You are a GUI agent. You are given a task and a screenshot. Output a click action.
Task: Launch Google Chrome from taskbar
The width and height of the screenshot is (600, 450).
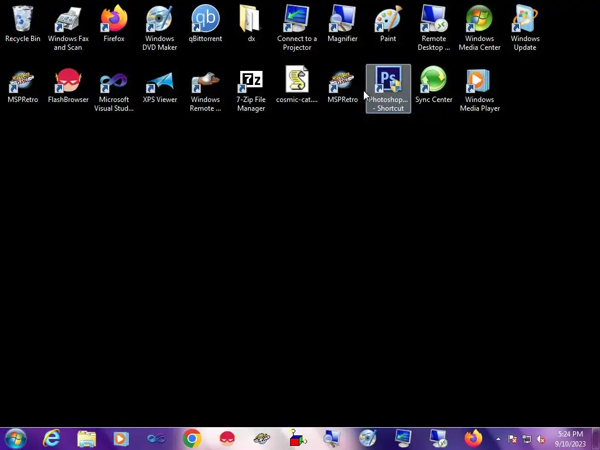tap(192, 438)
